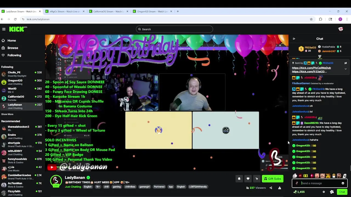The height and width of the screenshot is (197, 351).
Task: Collapse the chat panel with arrow icon
Action: tap(294, 39)
